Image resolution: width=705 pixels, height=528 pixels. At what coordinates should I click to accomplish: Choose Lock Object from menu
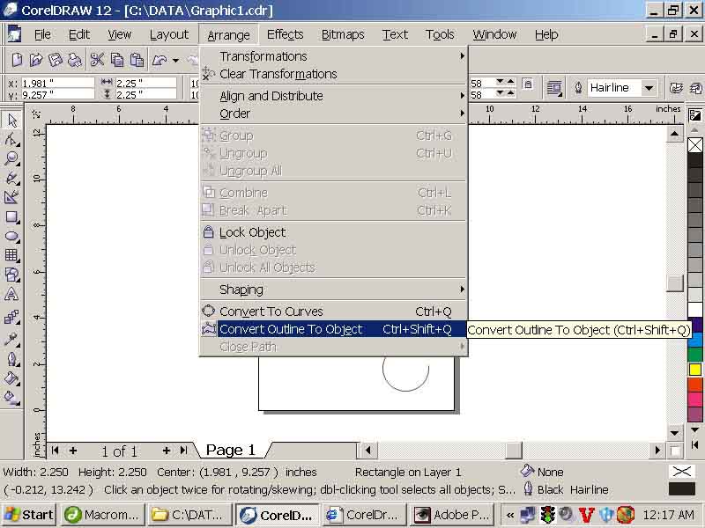tap(334, 232)
